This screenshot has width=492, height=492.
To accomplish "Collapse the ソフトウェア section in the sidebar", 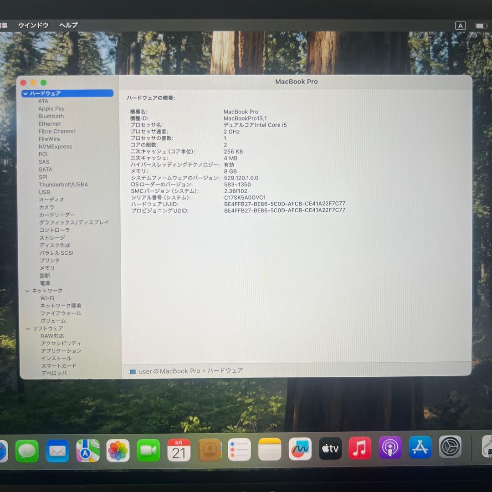I will pyautogui.click(x=28, y=328).
